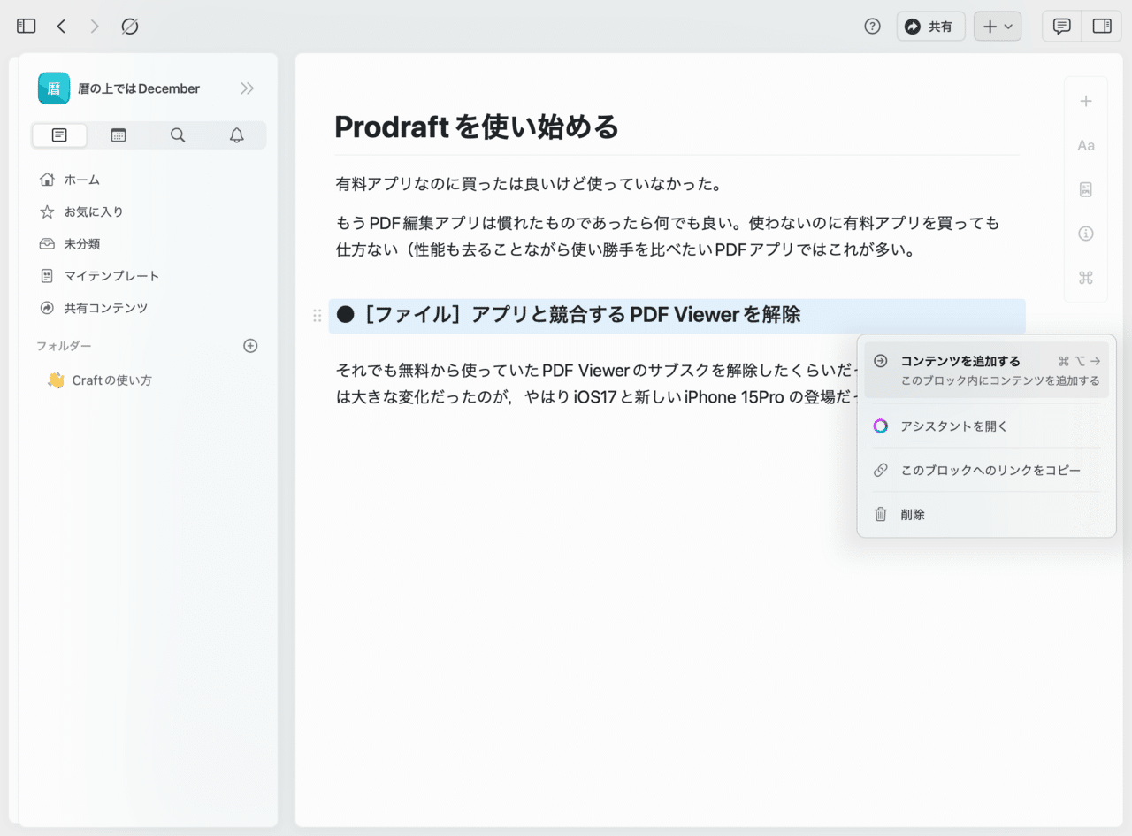Viewport: 1132px width, 836px height.
Task: Click the waving hand emoji icon
Action: coord(56,380)
